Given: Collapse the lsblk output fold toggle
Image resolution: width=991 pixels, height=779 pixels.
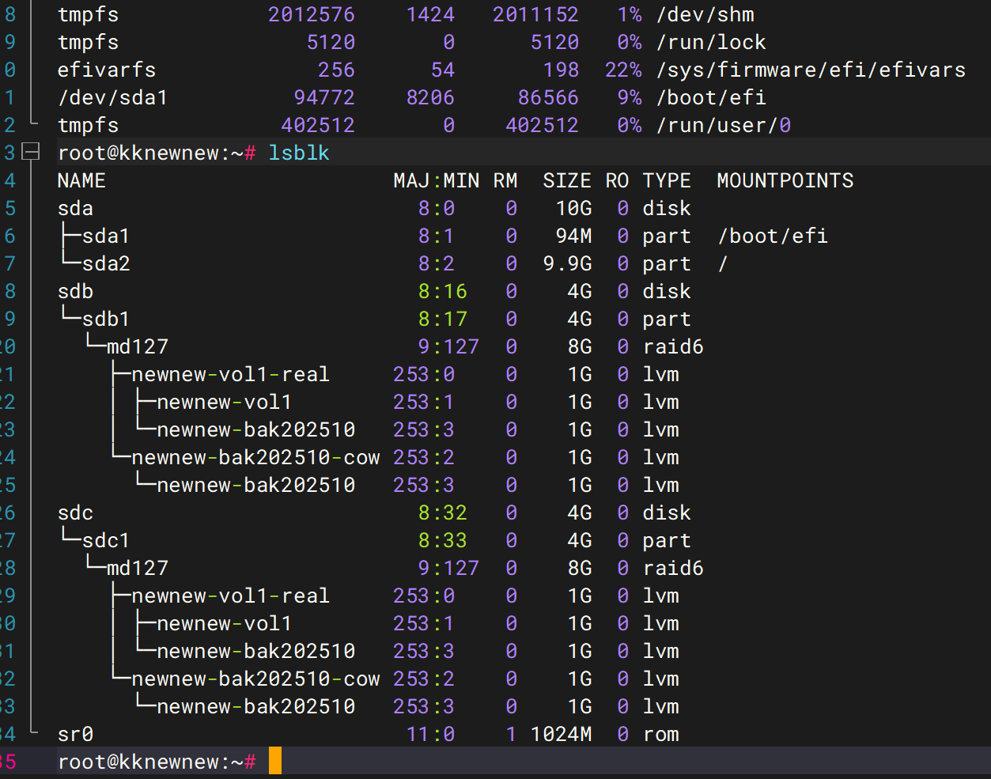Looking at the screenshot, I should click(30, 152).
